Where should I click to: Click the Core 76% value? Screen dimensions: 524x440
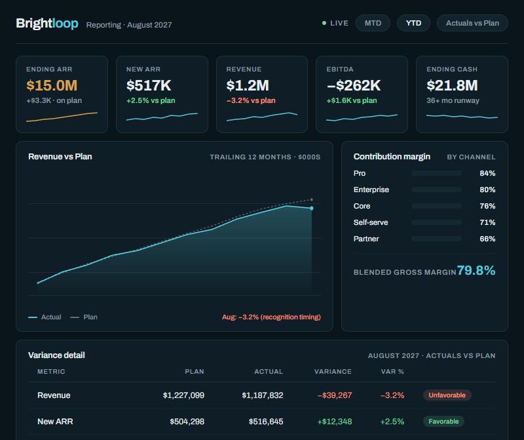[487, 206]
